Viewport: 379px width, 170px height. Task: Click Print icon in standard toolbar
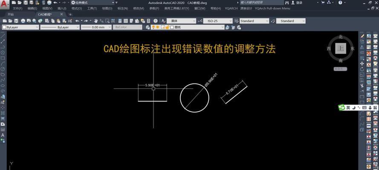[x=23, y=21]
